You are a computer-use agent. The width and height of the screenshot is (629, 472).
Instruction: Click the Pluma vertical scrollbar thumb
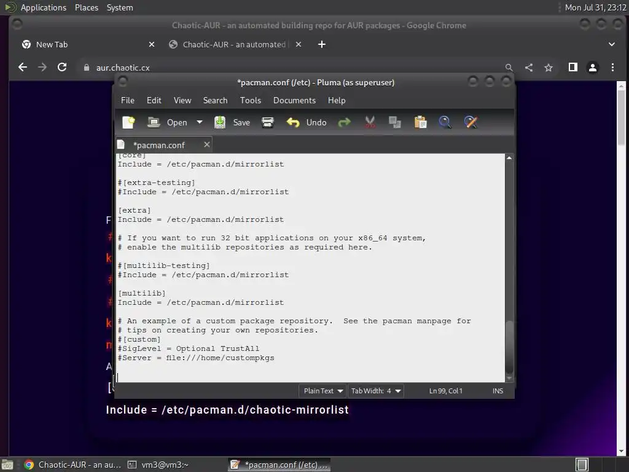coord(509,347)
